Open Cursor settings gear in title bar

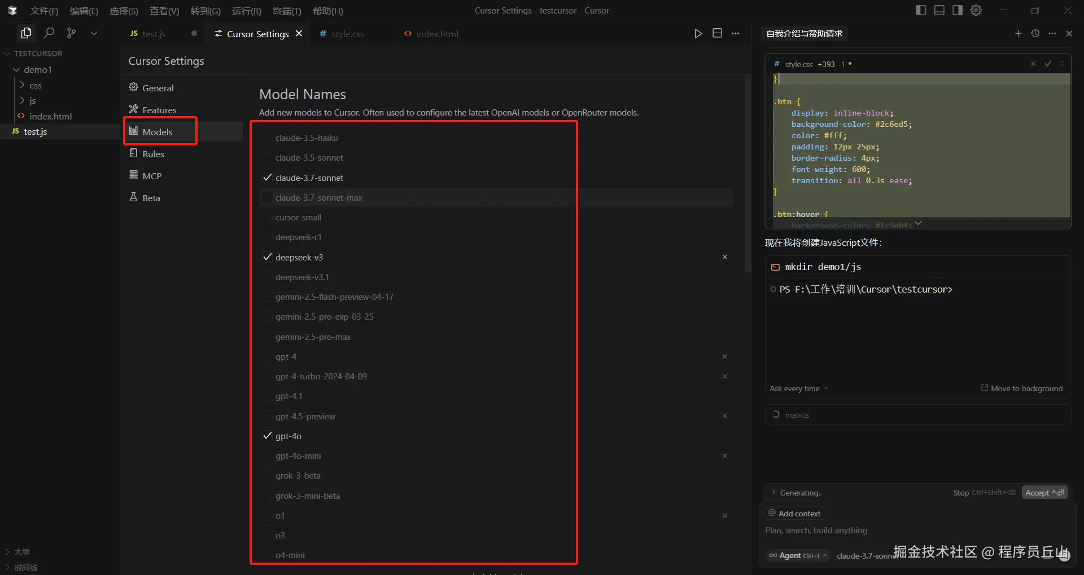tap(976, 10)
